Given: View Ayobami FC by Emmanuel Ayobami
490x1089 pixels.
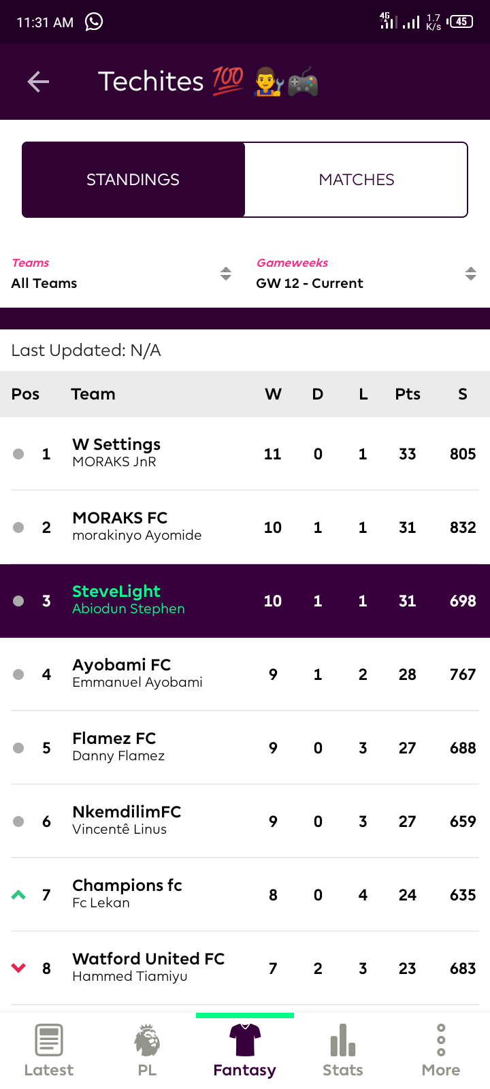Looking at the screenshot, I should 245,674.
